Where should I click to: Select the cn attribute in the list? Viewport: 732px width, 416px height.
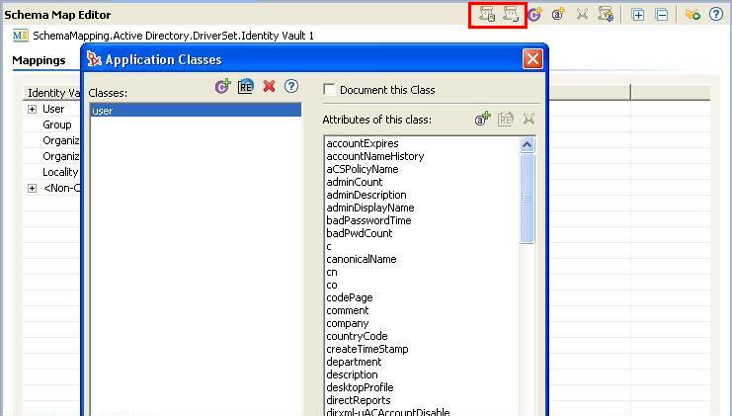point(332,272)
